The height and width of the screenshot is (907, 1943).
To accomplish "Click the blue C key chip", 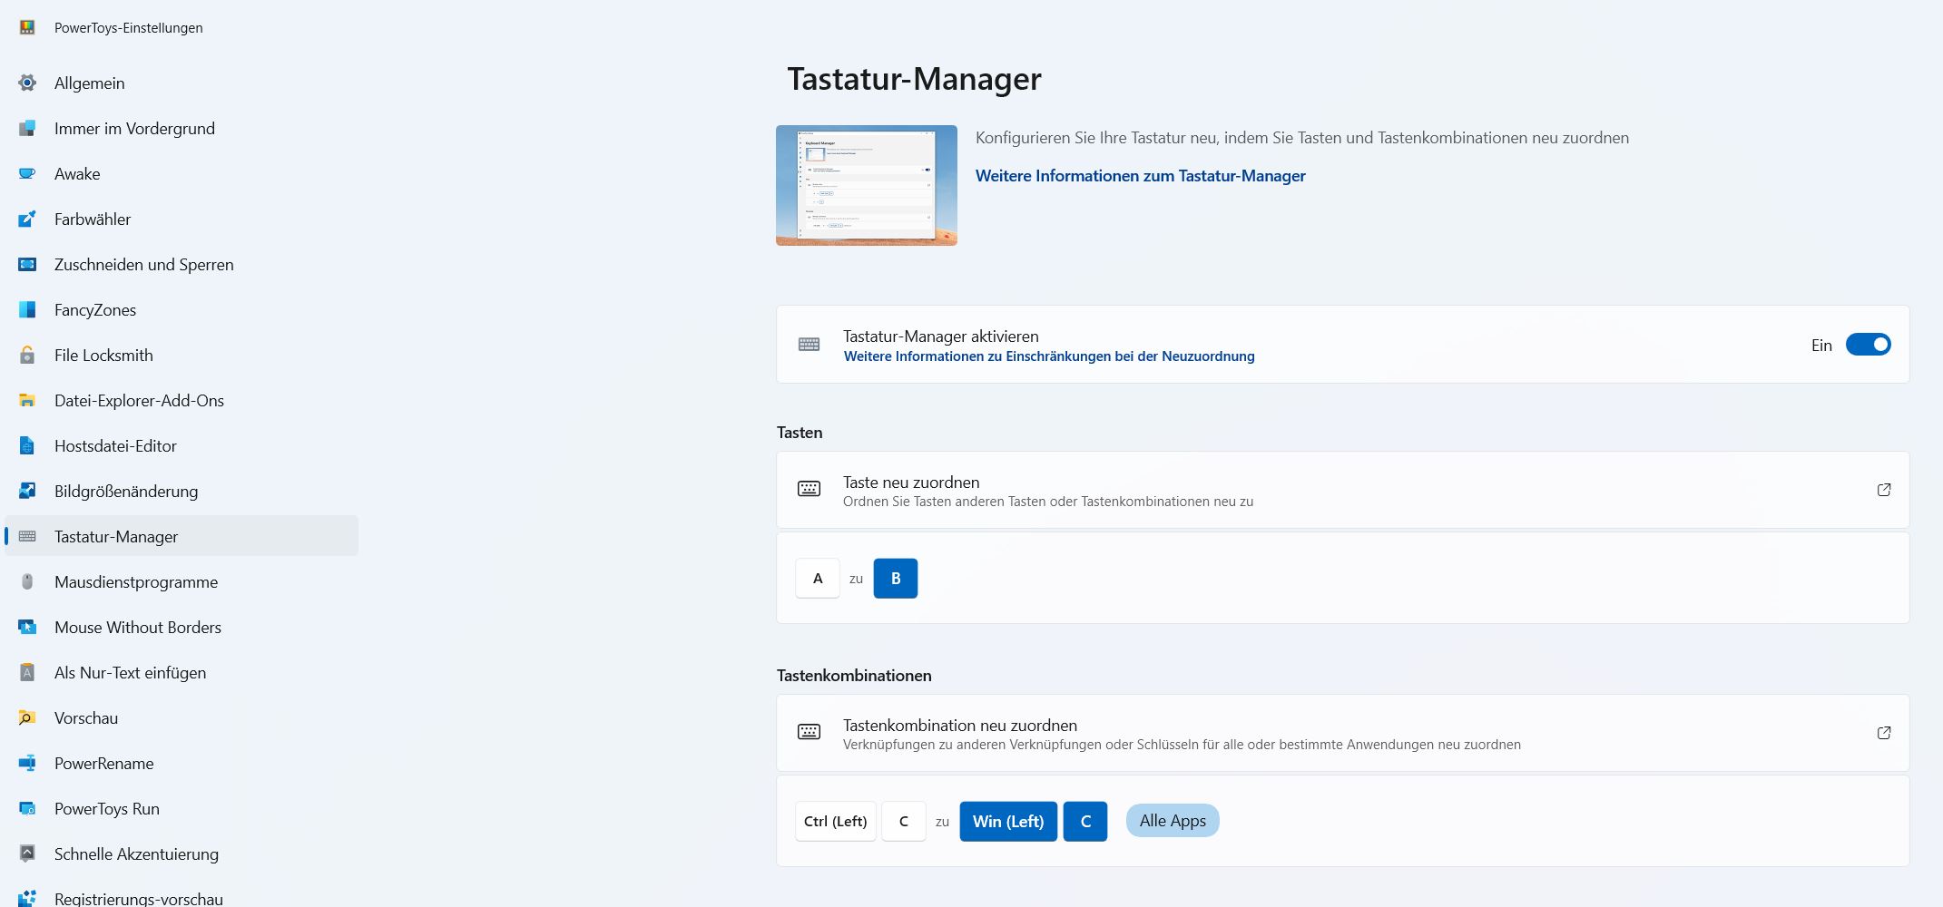I will pyautogui.click(x=1085, y=821).
